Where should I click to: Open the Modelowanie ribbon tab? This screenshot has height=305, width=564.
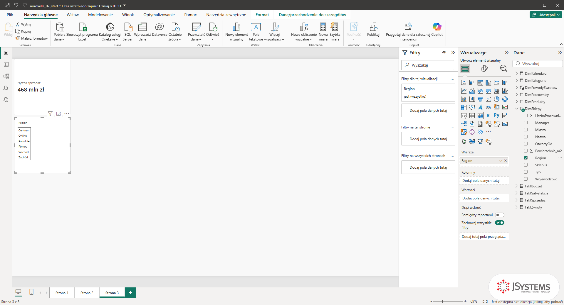coord(100,15)
